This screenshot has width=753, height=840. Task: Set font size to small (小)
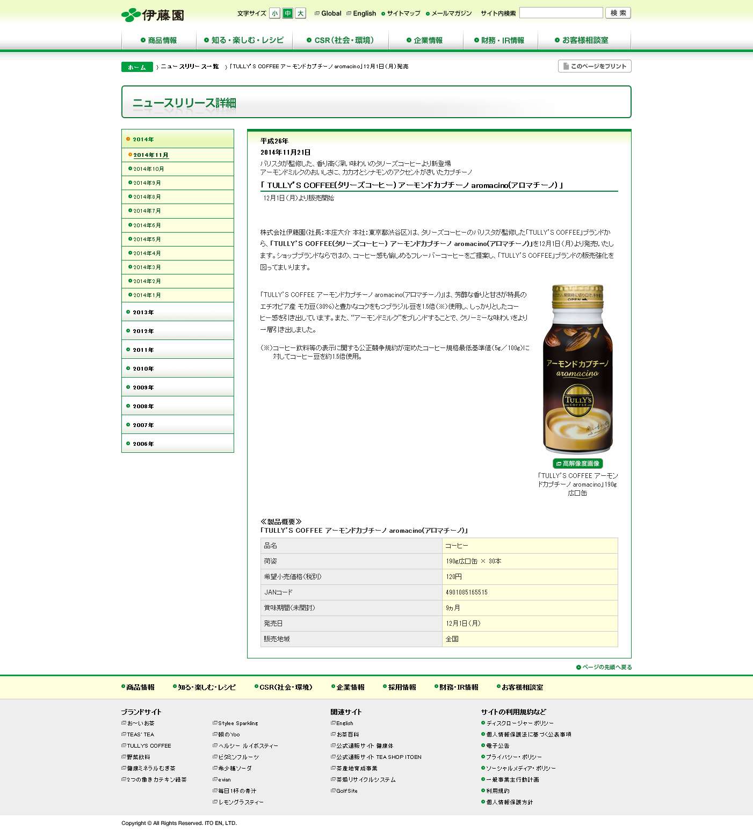point(275,13)
